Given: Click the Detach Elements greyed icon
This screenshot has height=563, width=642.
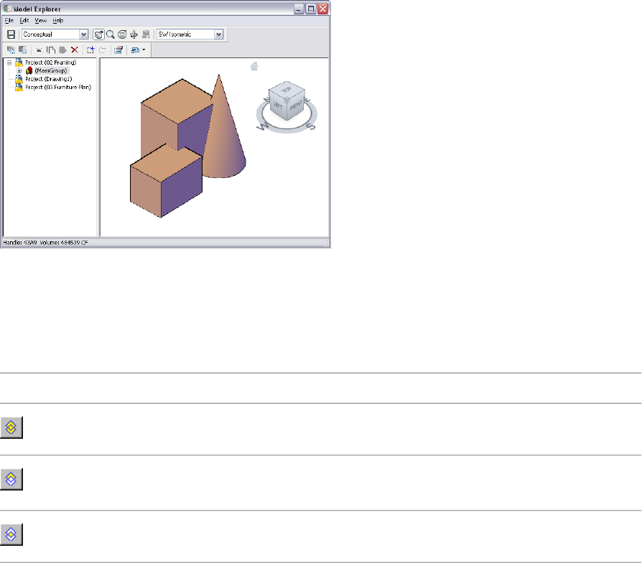Looking at the screenshot, I should [x=103, y=50].
